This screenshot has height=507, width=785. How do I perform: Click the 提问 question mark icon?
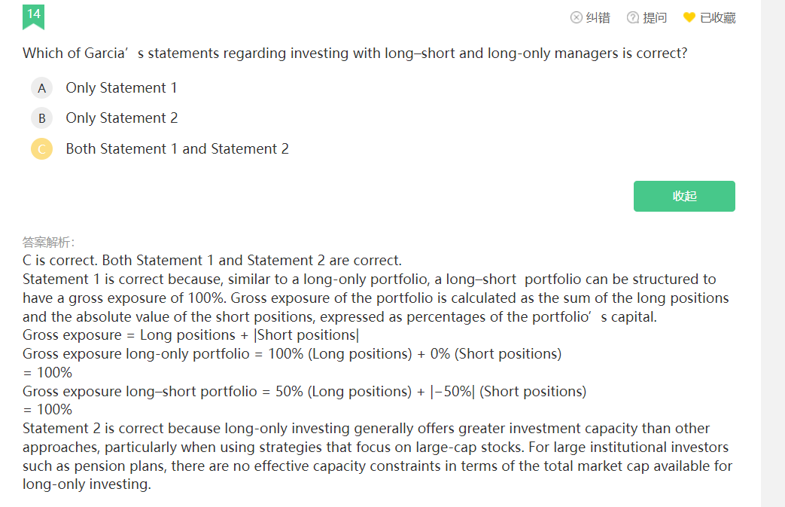click(x=633, y=17)
